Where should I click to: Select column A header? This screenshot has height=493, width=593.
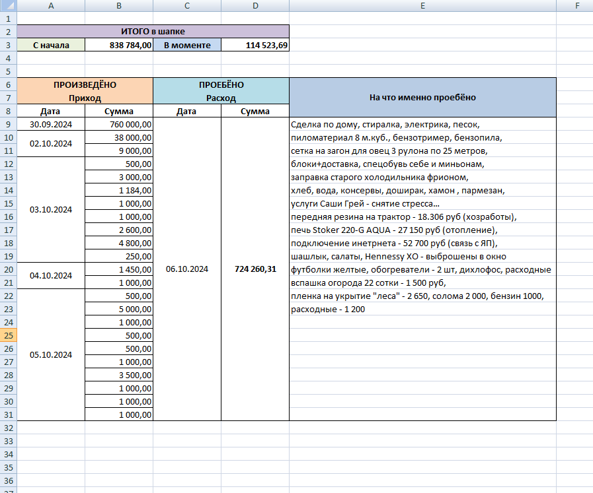click(51, 6)
